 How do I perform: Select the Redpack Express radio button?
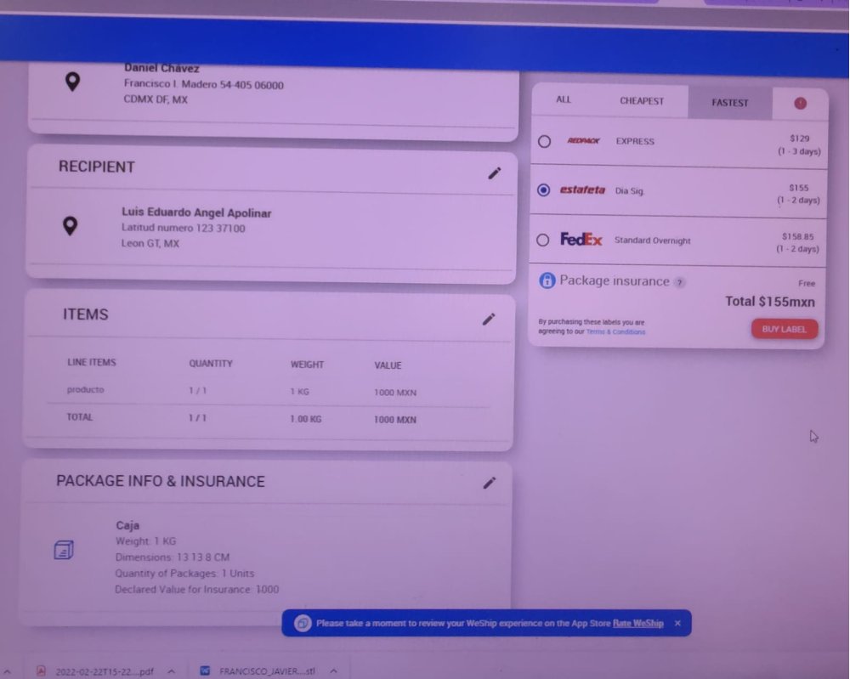coord(544,141)
